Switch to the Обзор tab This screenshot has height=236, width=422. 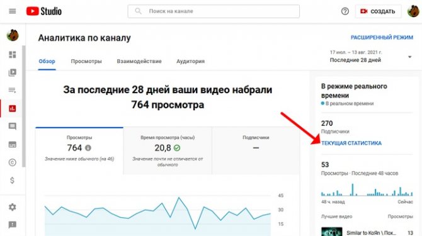47,61
